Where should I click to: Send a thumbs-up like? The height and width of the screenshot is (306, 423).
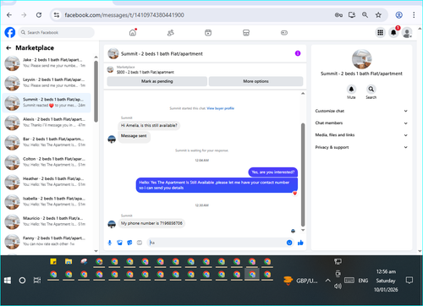click(x=300, y=243)
